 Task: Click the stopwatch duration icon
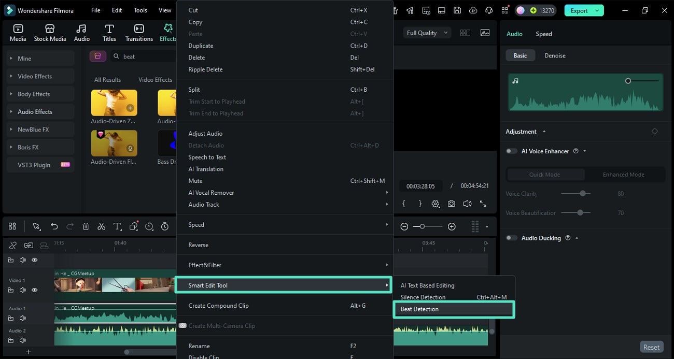pyautogui.click(x=165, y=226)
